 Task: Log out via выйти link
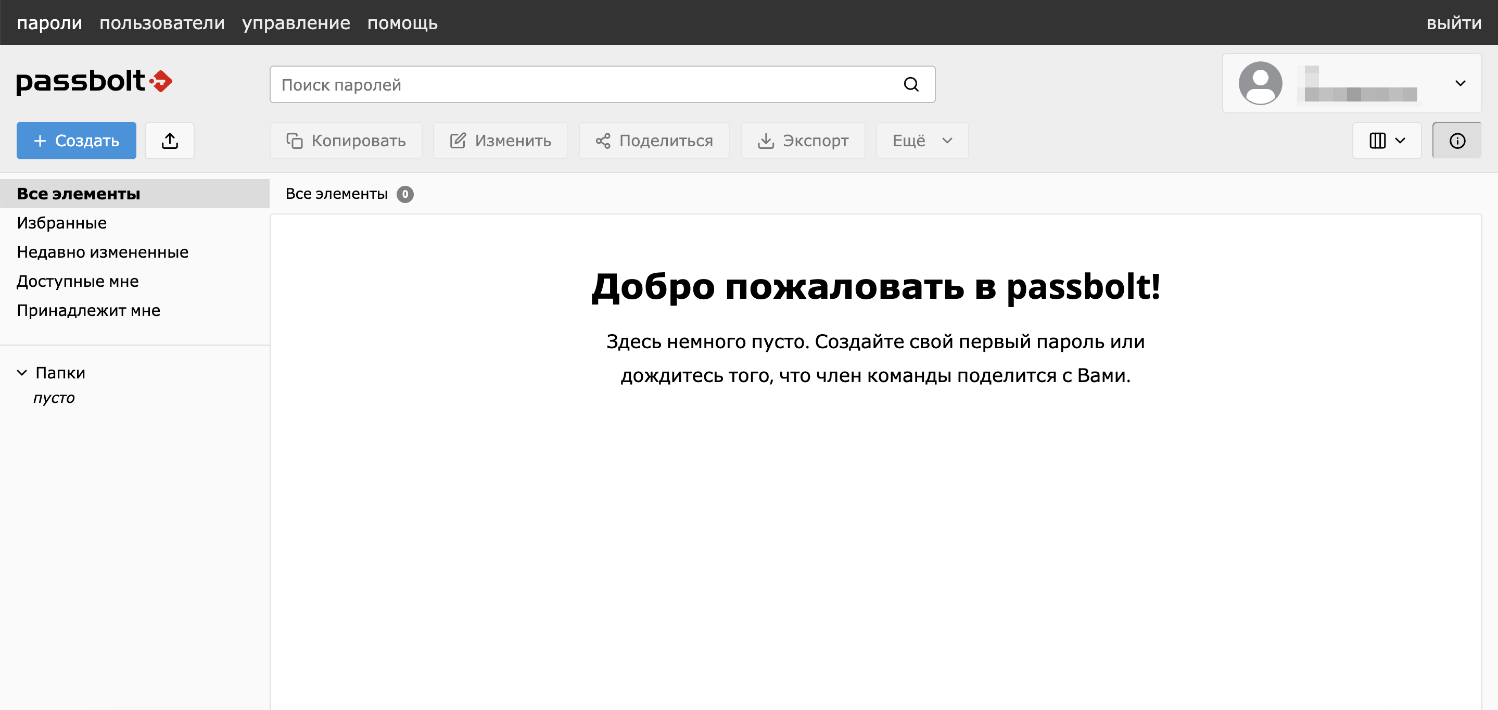pyautogui.click(x=1454, y=23)
